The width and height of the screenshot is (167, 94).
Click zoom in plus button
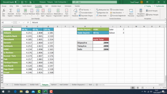tap(161, 88)
